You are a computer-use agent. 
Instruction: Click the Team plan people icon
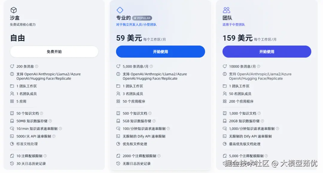pos(226,10)
